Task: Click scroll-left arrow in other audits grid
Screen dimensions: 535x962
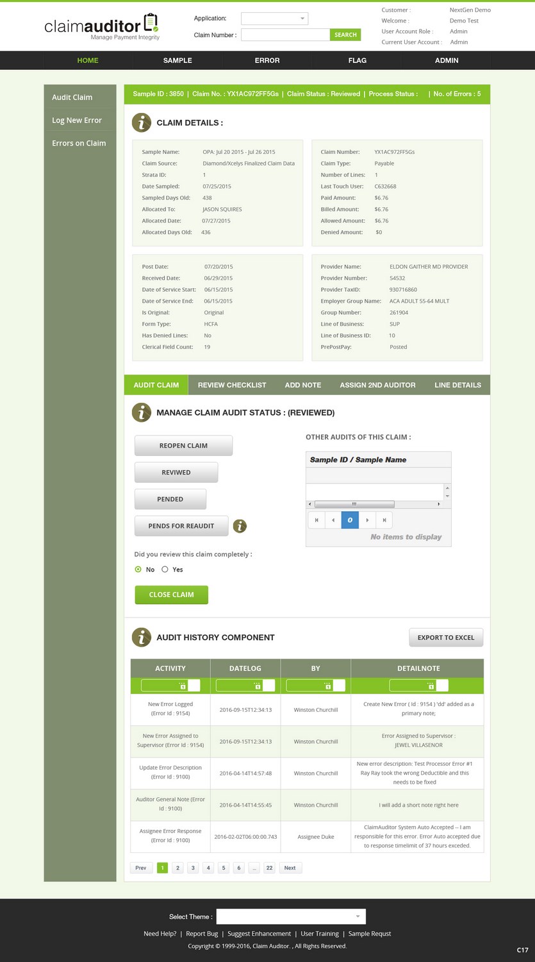Action: coord(310,505)
